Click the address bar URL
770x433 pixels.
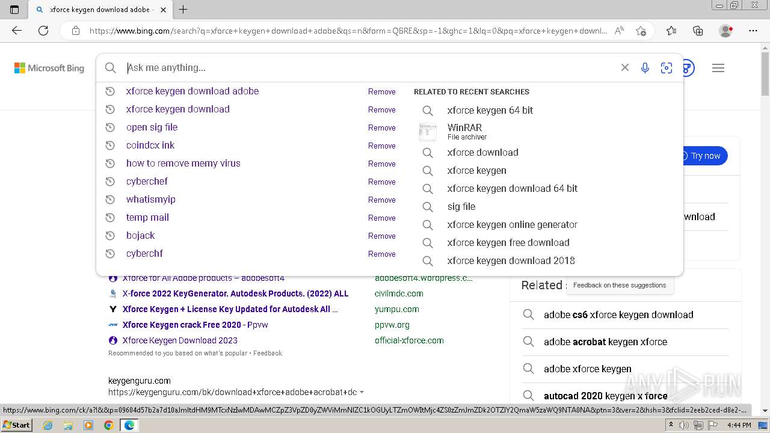pyautogui.click(x=348, y=31)
